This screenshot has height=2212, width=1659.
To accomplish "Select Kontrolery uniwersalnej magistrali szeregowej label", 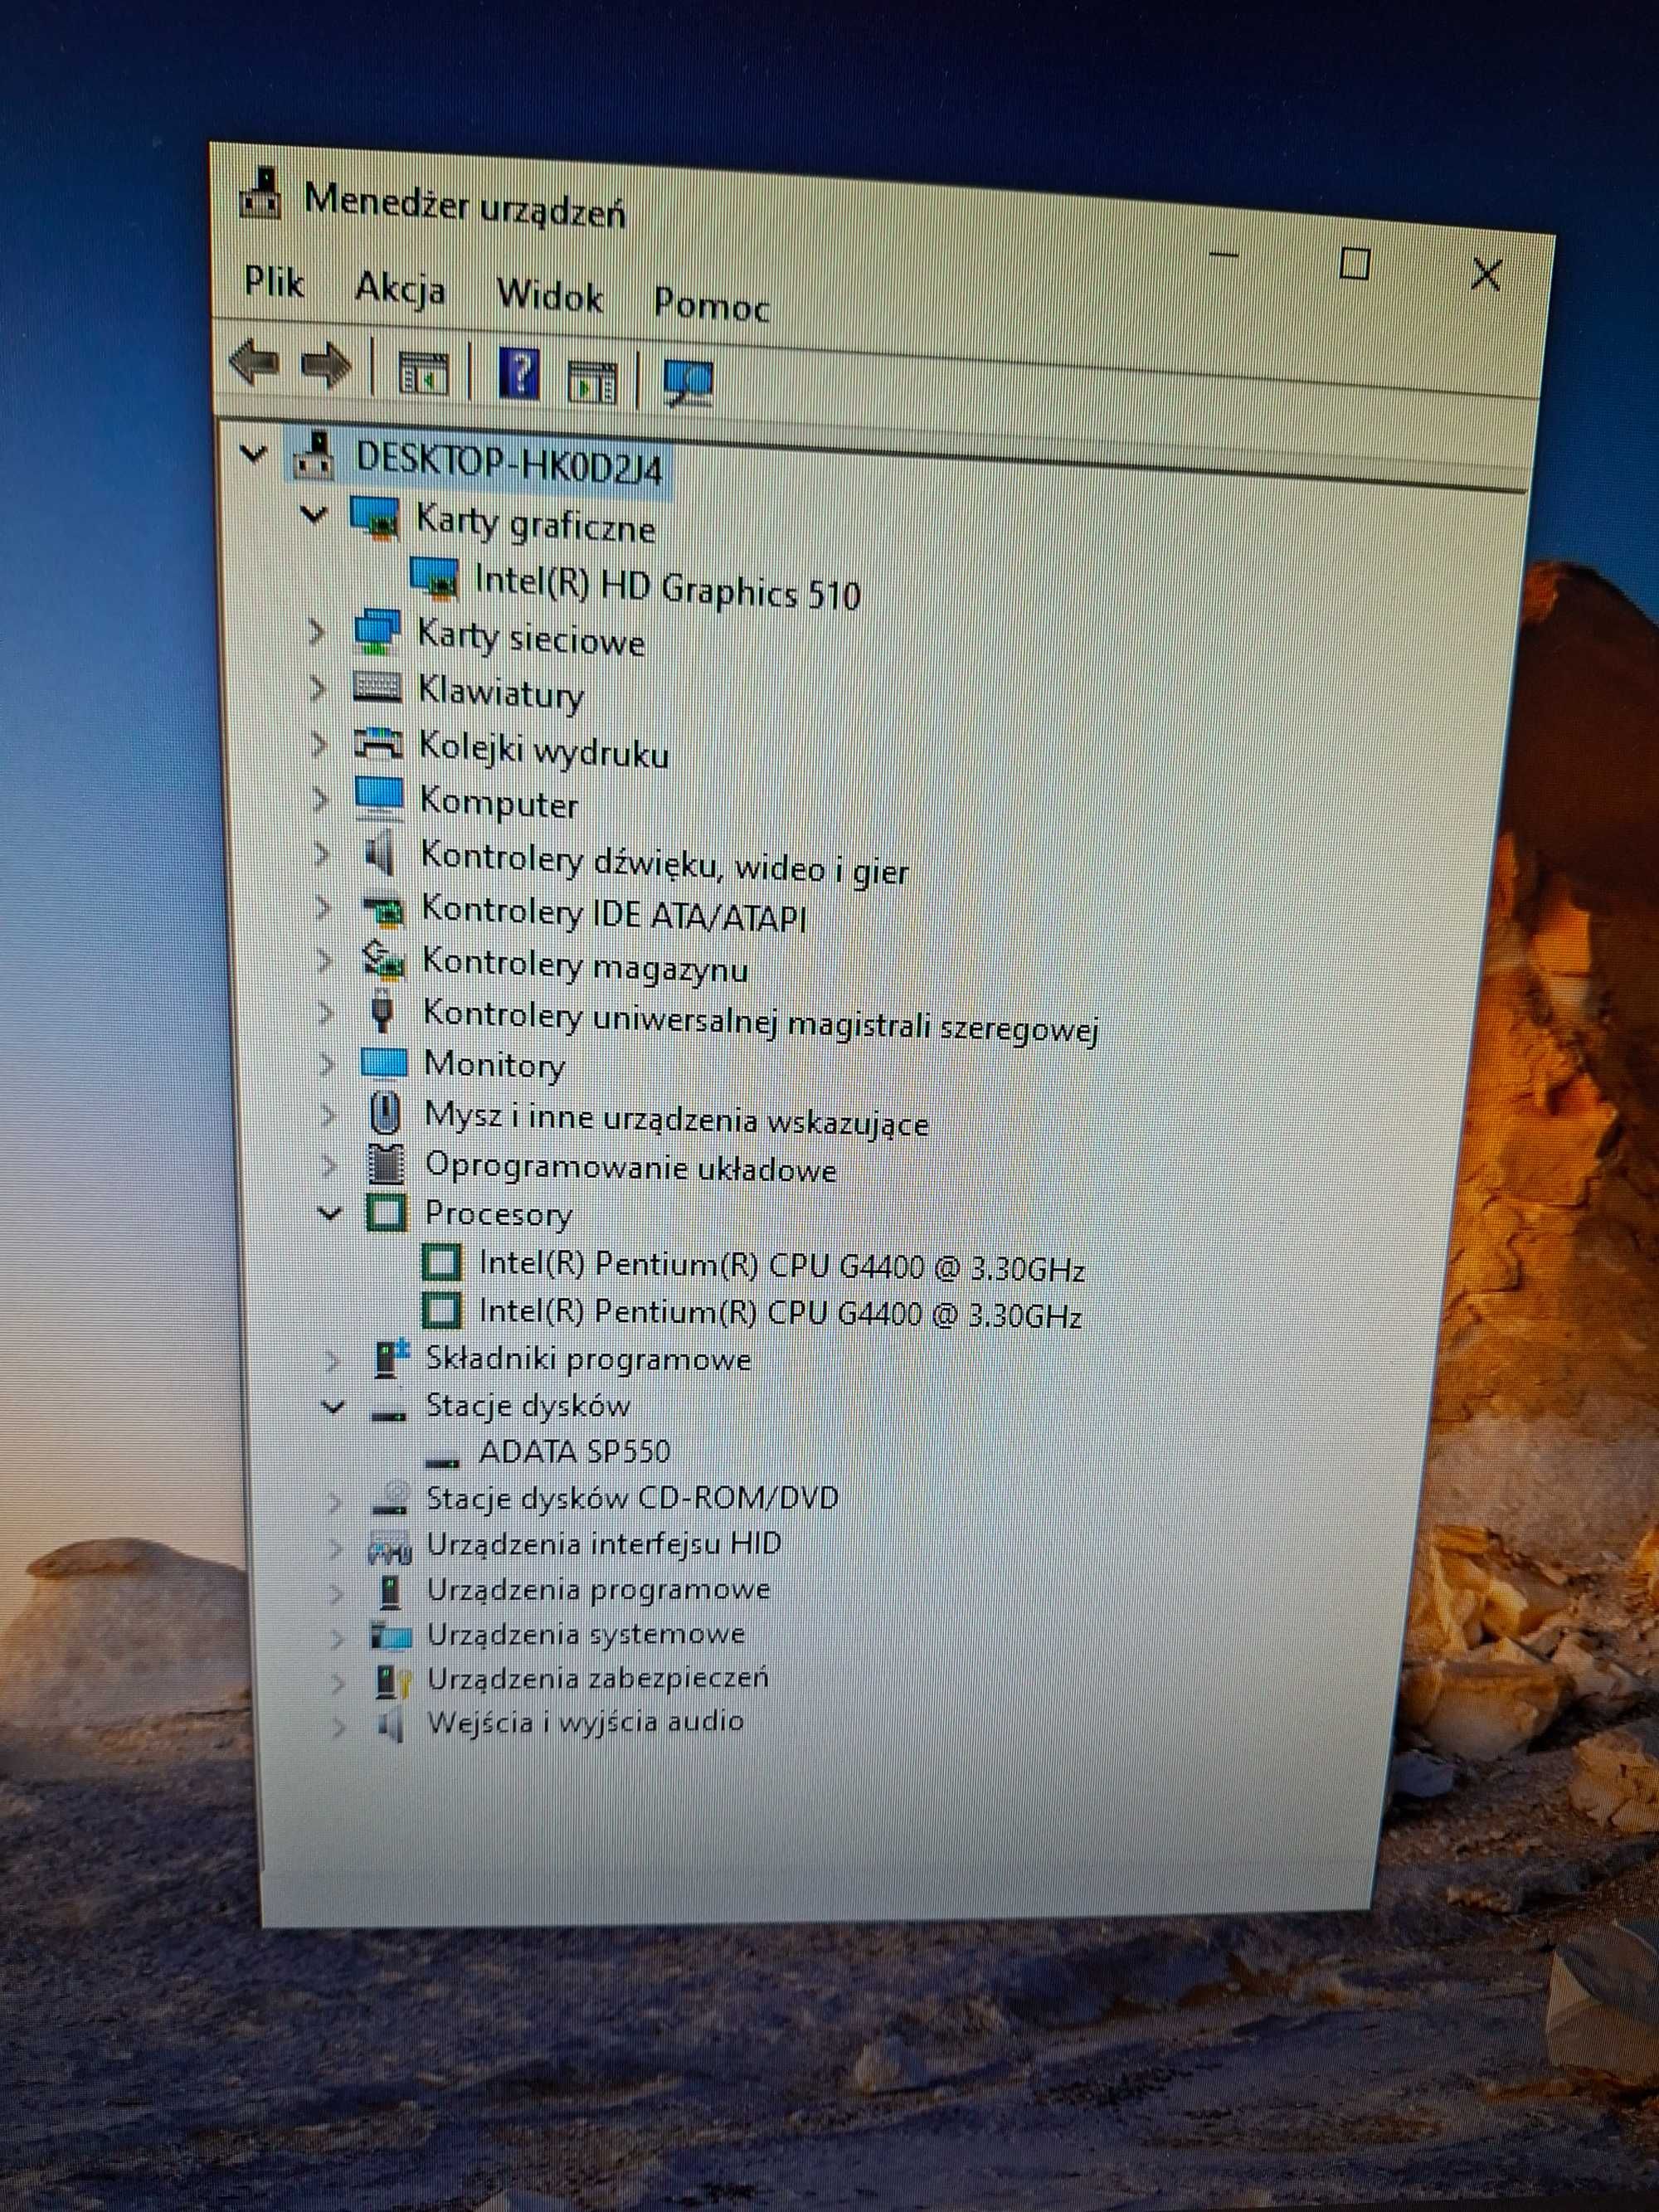I will click(x=761, y=1022).
